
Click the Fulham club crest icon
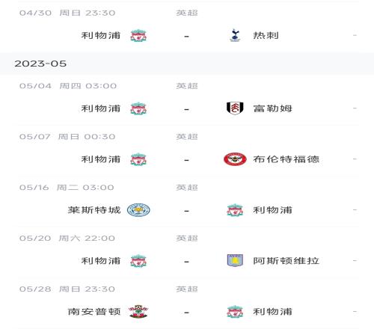[x=235, y=108]
